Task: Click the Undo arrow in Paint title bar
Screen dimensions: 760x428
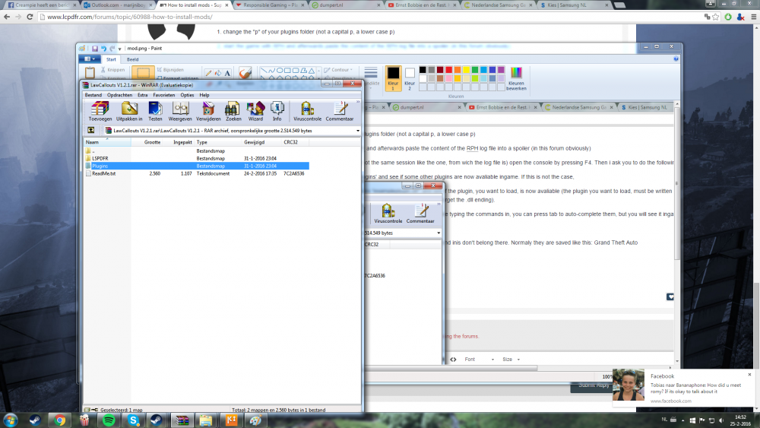Action: coord(103,49)
